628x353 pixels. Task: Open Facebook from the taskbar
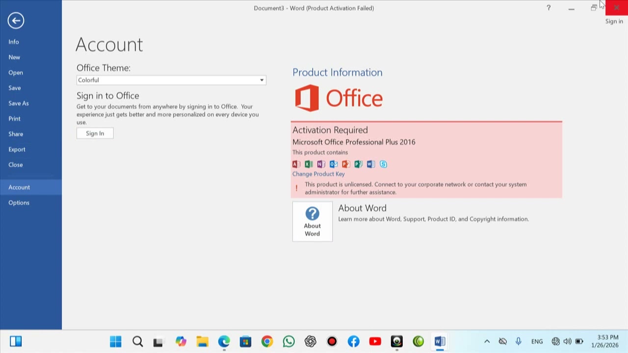353,341
